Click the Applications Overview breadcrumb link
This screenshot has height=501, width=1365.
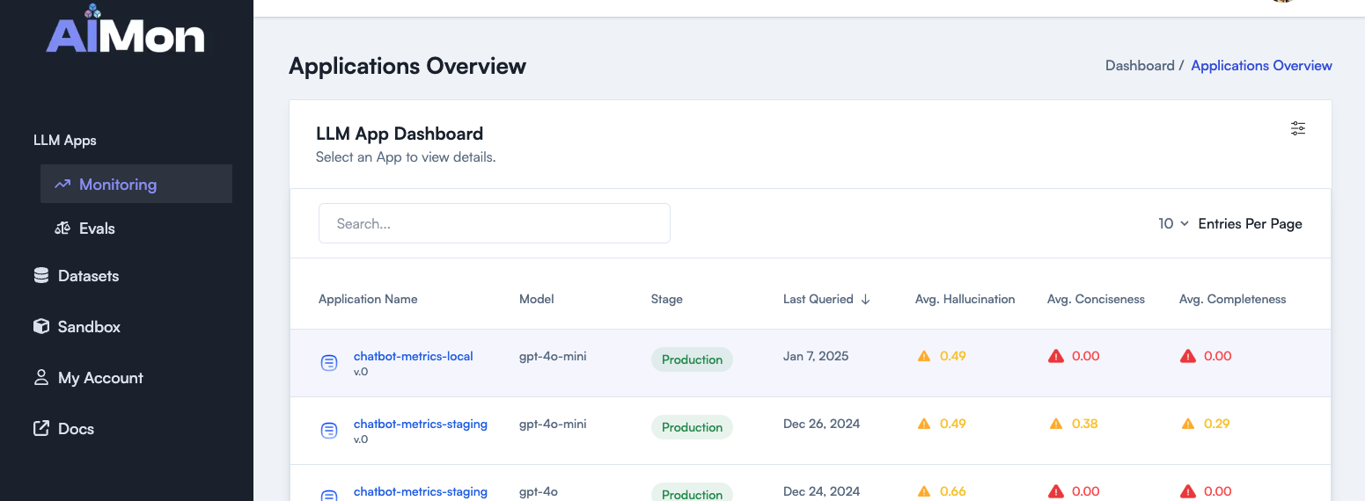[1261, 66]
